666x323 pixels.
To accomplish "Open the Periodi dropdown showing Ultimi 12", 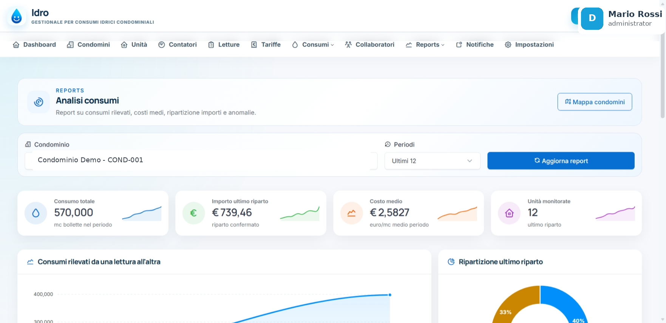I will click(432, 161).
